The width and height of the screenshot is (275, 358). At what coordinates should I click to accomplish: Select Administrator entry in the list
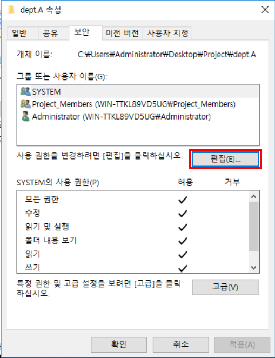pyautogui.click(x=139, y=116)
